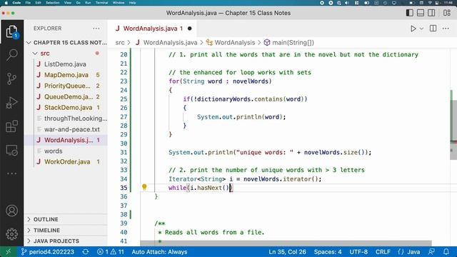Screen dimensions: 457x257
Task: Click Auto Attach: Always status item
Action: (159, 252)
